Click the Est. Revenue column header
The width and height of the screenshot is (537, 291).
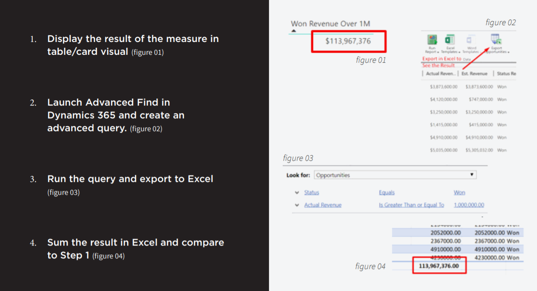(x=474, y=74)
